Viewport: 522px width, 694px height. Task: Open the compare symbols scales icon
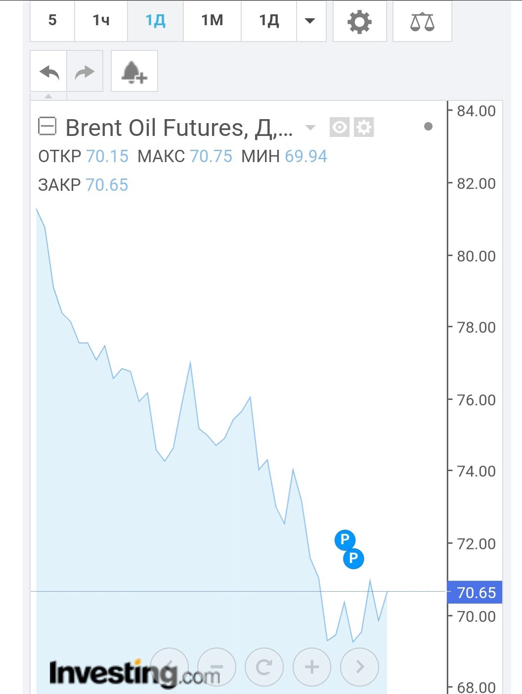(422, 21)
